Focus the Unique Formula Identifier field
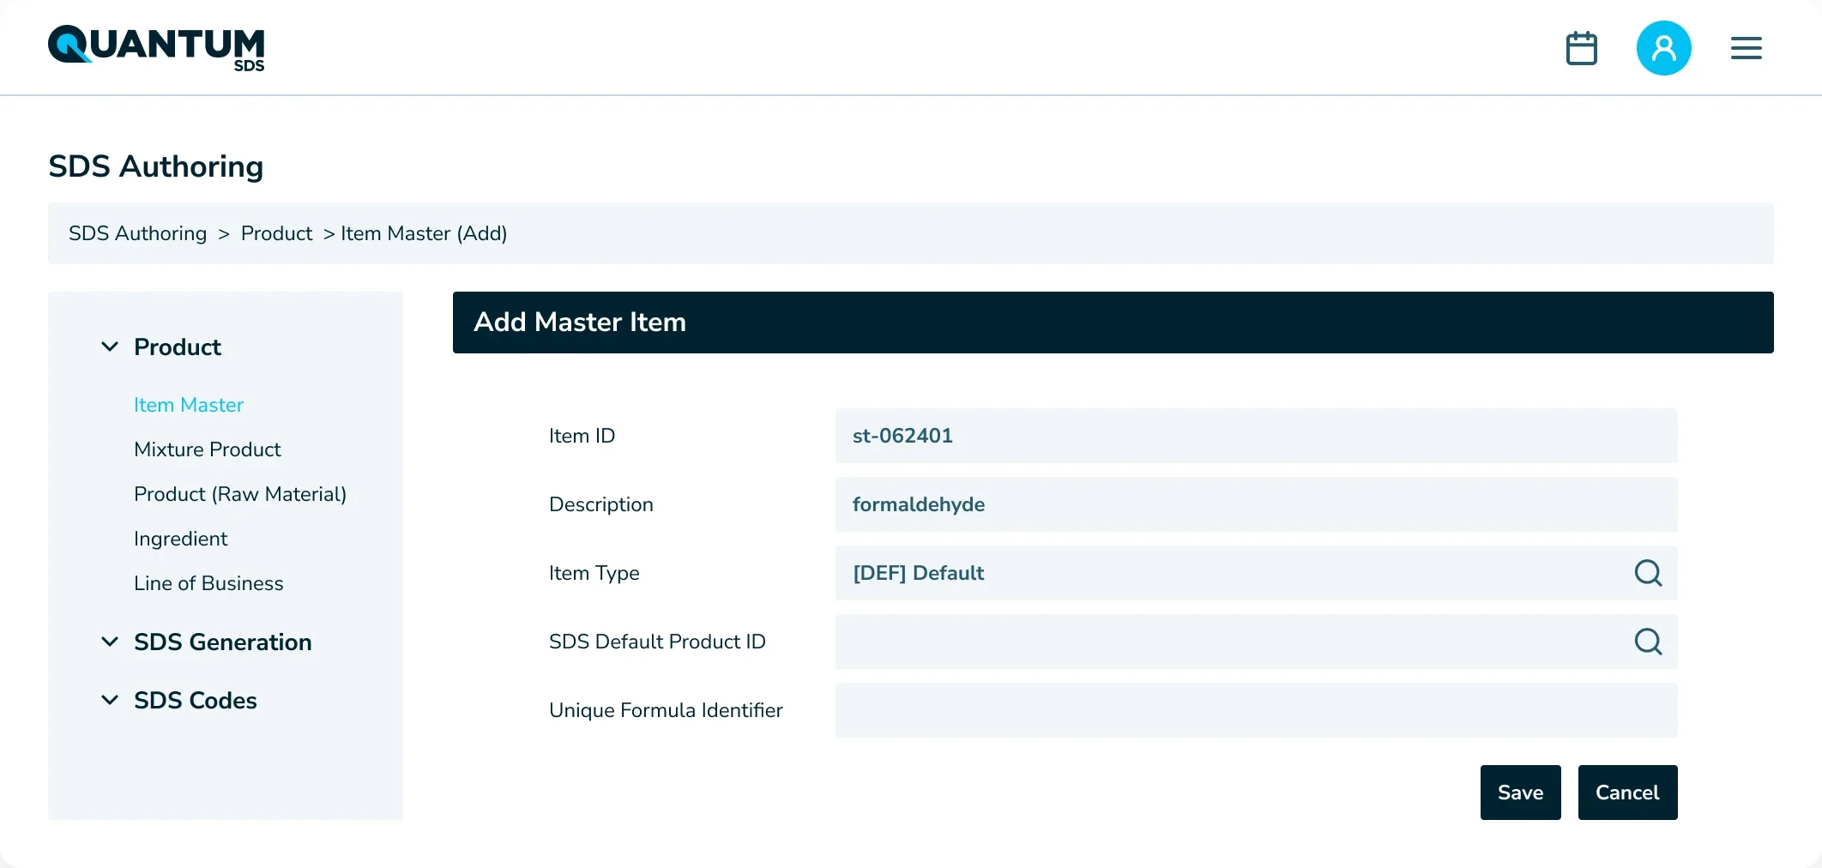 point(1256,710)
